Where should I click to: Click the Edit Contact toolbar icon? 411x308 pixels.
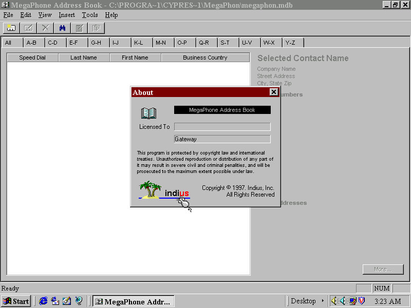[28, 28]
